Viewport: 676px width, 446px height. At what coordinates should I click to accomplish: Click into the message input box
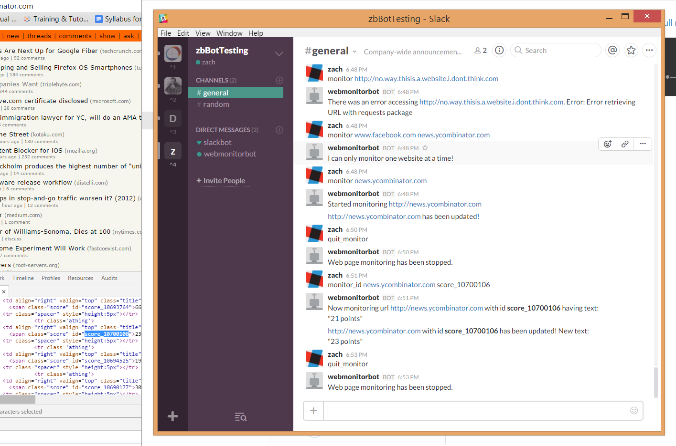coord(483,411)
